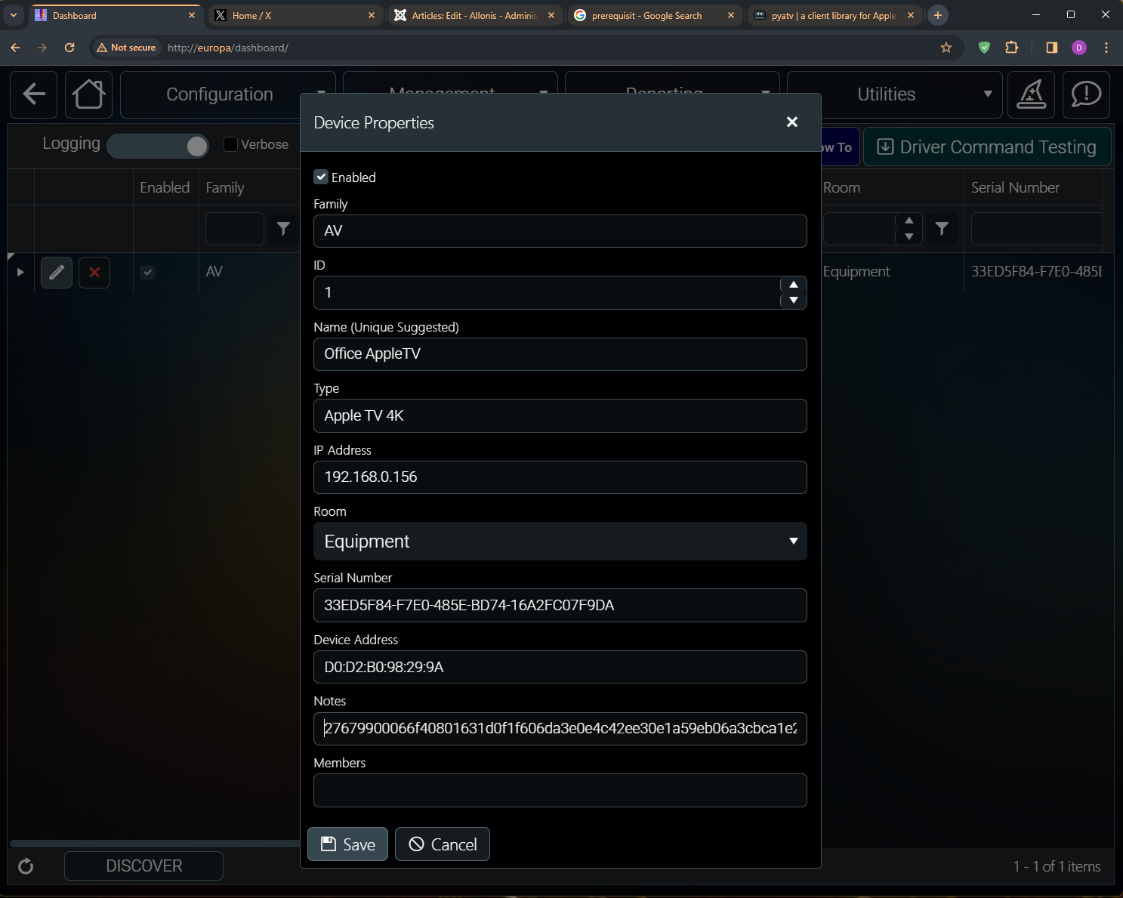
Task: Open the tab search dropdown arrow
Action: coord(14,15)
